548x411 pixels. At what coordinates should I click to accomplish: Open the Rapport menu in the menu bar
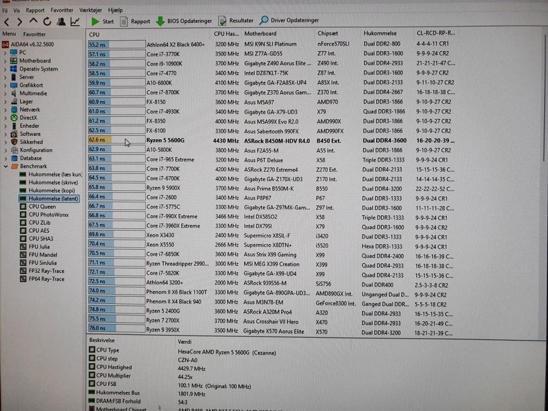[x=35, y=10]
